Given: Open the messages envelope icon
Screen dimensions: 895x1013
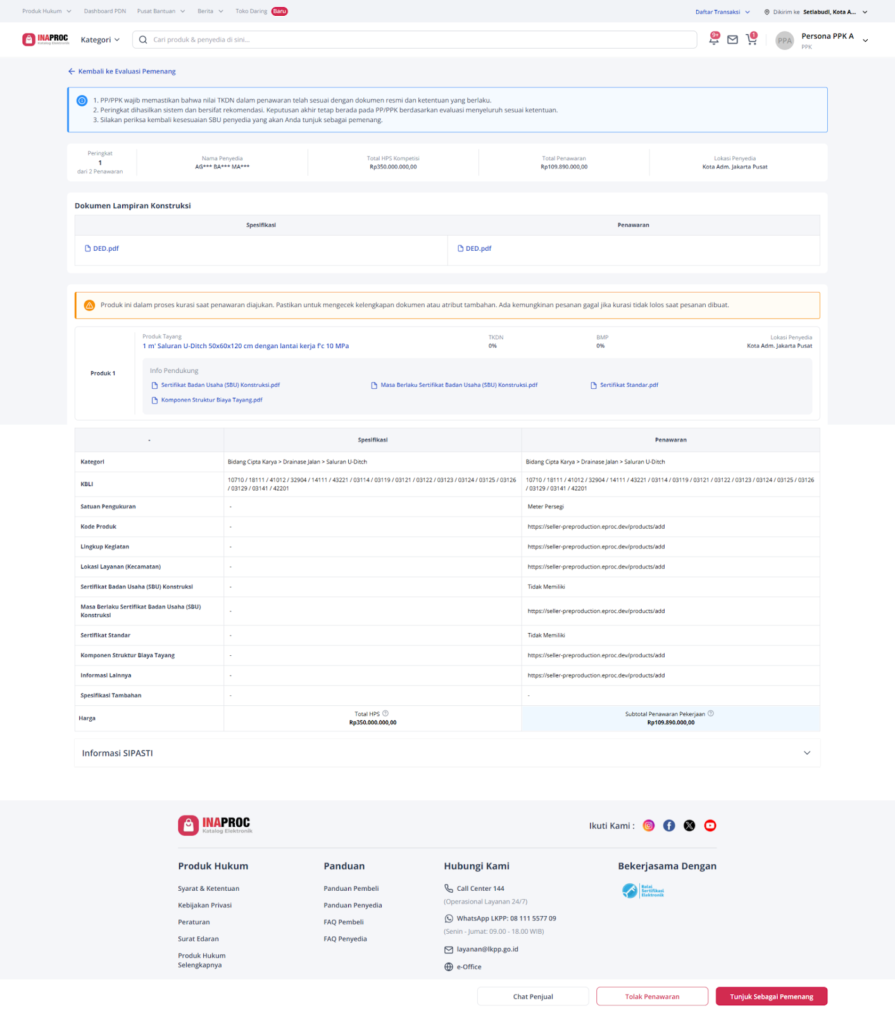Looking at the screenshot, I should click(732, 40).
